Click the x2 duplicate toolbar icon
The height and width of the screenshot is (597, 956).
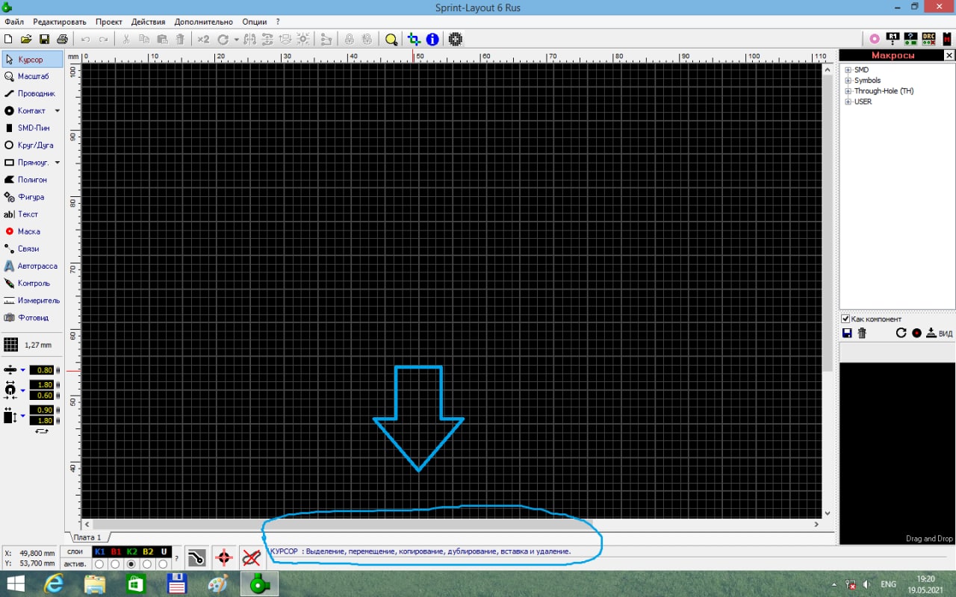click(x=203, y=39)
